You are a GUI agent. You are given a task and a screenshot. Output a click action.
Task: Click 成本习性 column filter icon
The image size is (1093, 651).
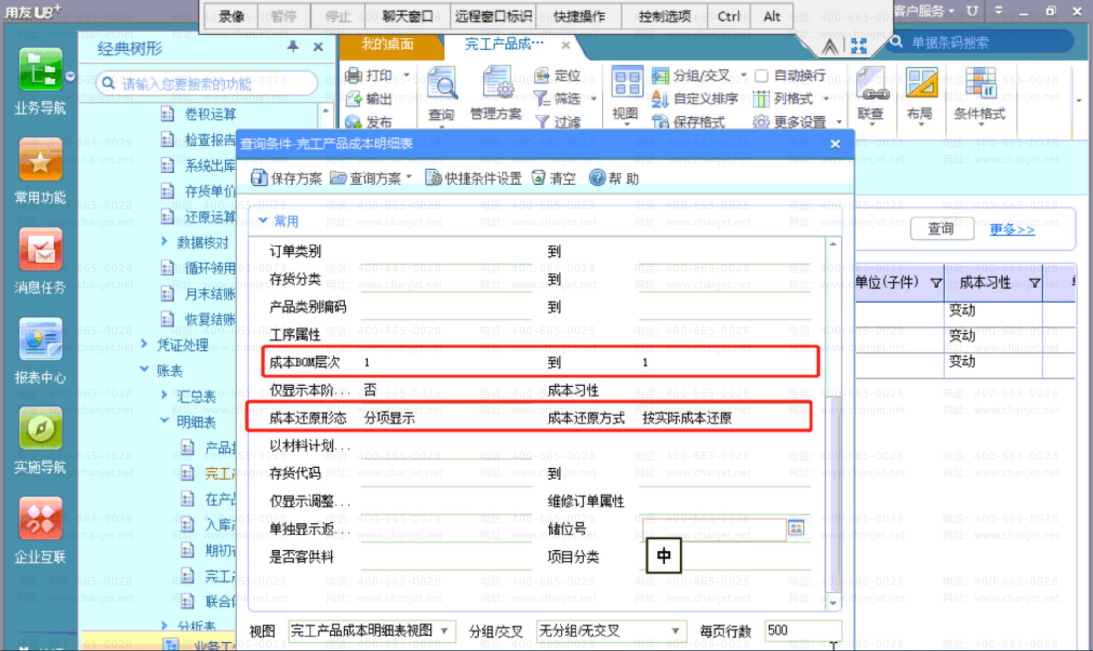pos(1034,283)
